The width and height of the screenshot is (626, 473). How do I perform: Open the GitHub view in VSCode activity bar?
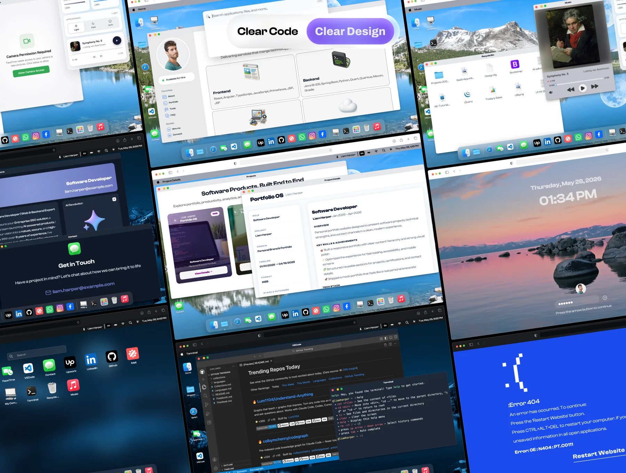[202, 372]
